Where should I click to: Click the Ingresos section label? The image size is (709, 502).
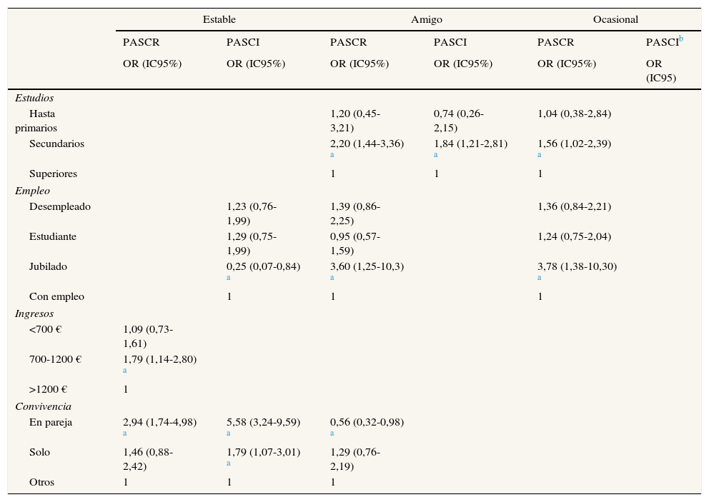click(x=34, y=314)
